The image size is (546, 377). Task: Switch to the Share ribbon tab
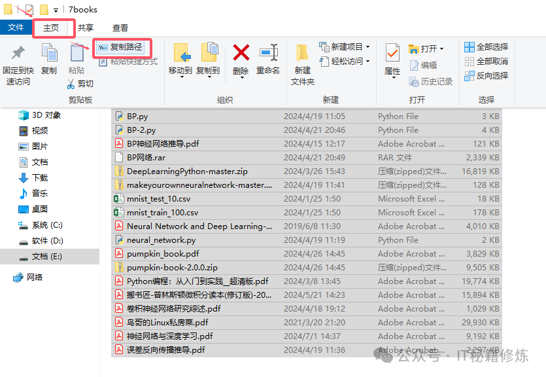click(x=86, y=28)
